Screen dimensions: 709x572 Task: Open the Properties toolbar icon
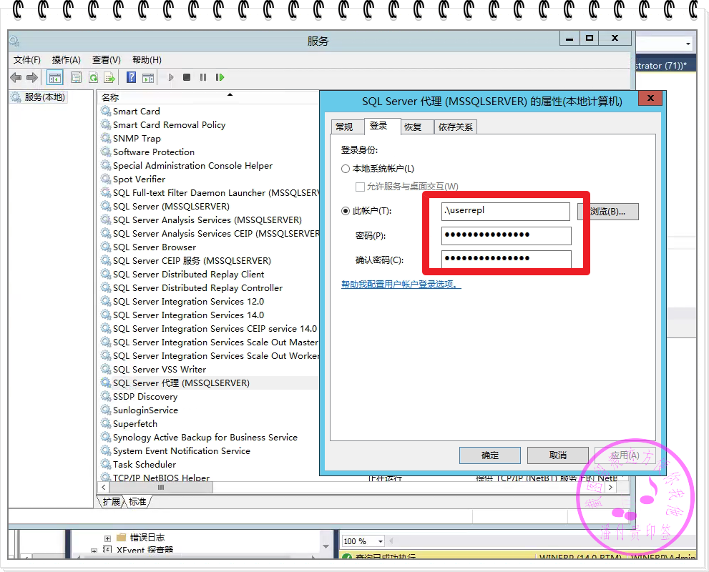76,78
